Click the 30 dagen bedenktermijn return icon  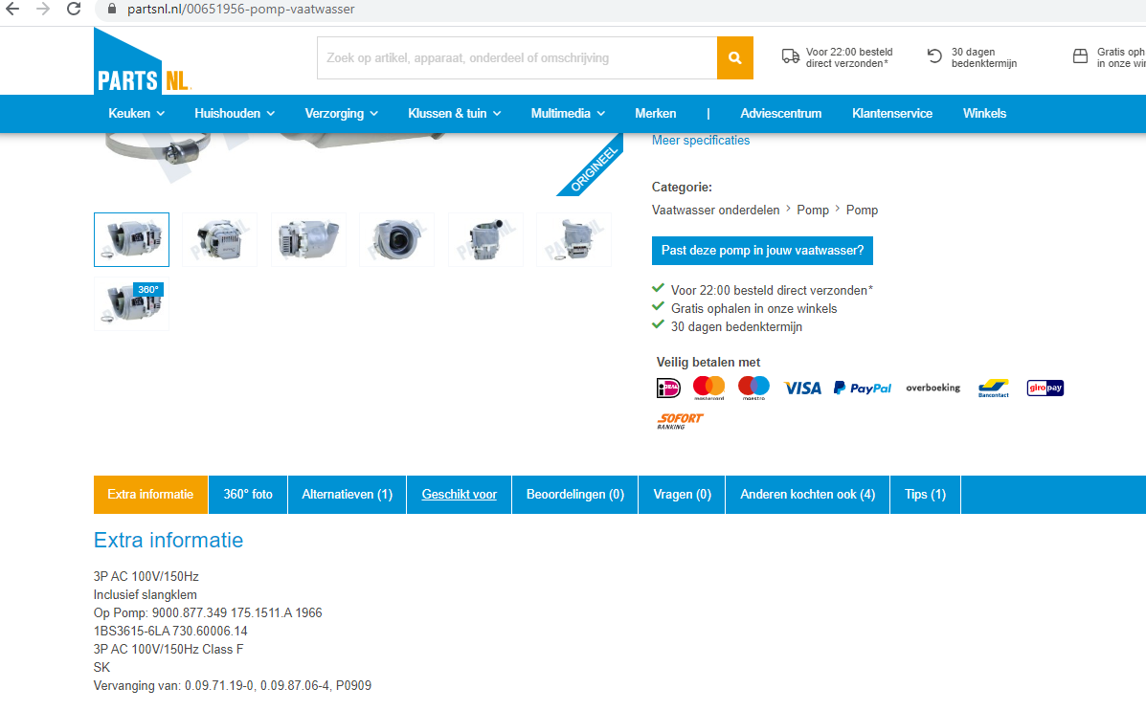coord(934,56)
